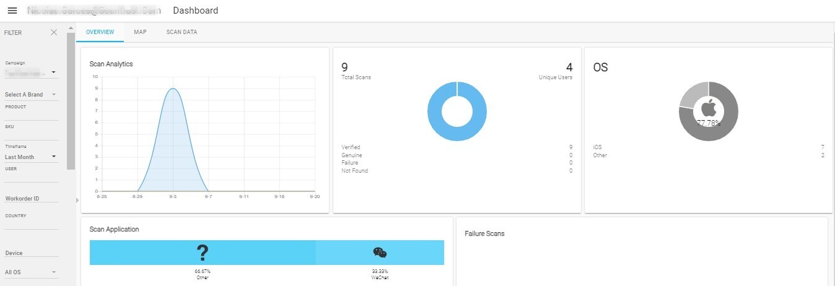Collapse sidebar using small arrow handle
This screenshot has width=835, height=286.
[x=77, y=200]
